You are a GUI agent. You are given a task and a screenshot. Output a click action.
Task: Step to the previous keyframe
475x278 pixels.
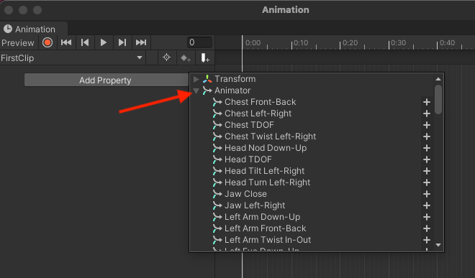[85, 42]
